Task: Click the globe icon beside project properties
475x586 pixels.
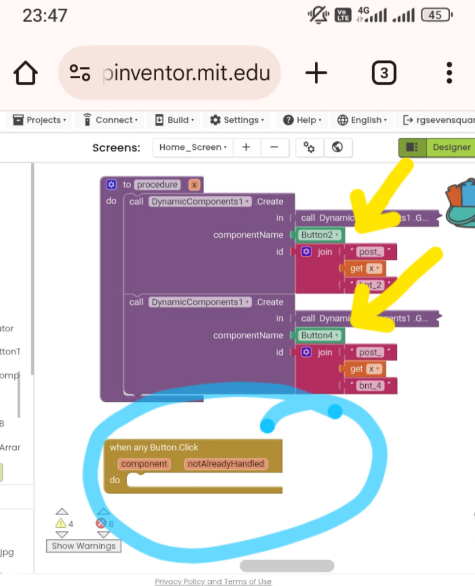Action: coord(337,147)
